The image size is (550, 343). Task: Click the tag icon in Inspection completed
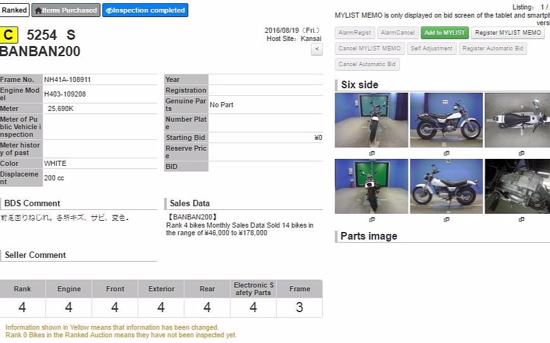[109, 11]
